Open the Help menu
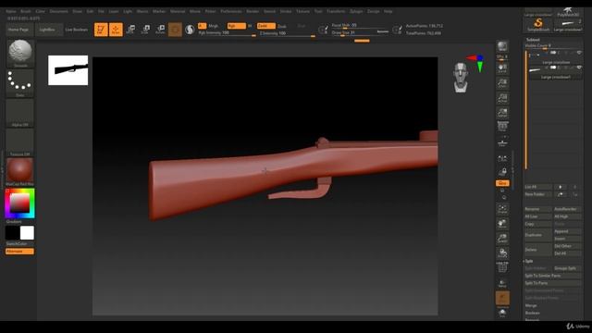The width and height of the screenshot is (592, 333). [x=388, y=11]
